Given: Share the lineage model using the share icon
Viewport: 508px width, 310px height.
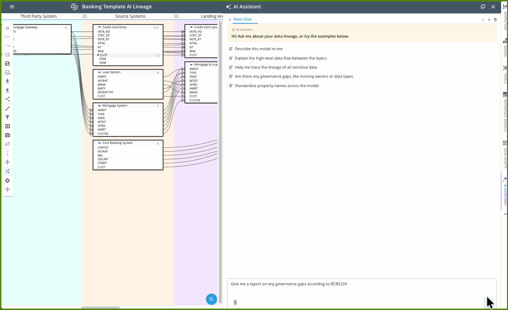Looking at the screenshot, I should (8, 99).
